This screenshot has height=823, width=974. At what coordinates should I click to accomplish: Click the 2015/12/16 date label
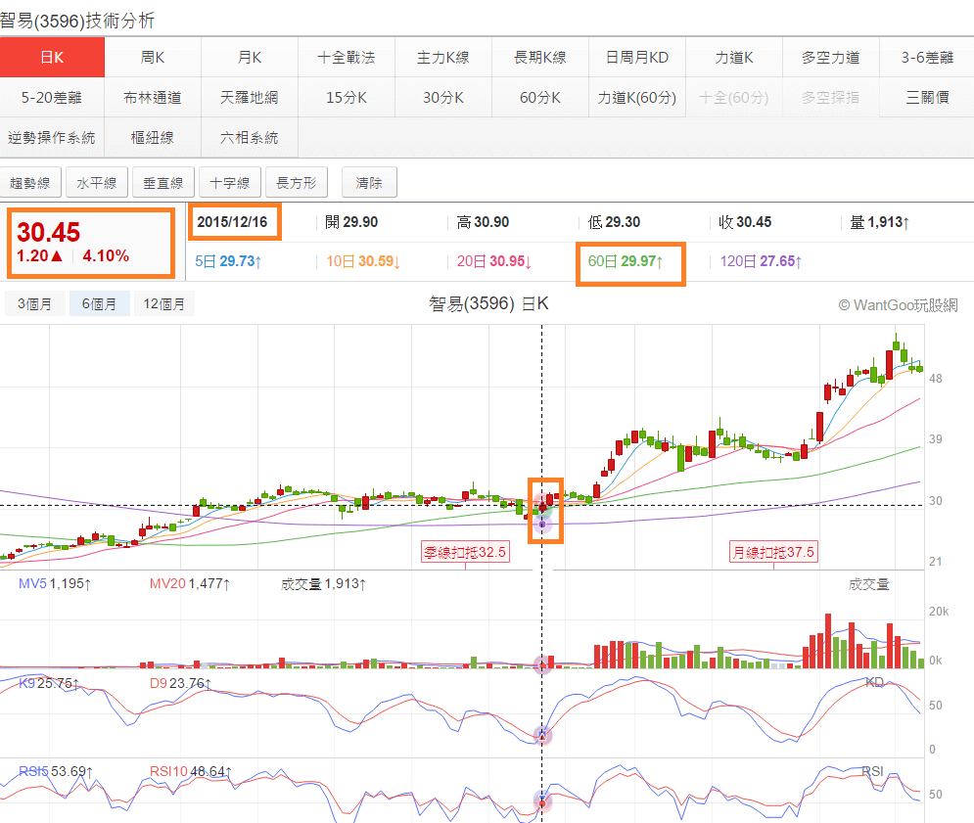[x=232, y=222]
